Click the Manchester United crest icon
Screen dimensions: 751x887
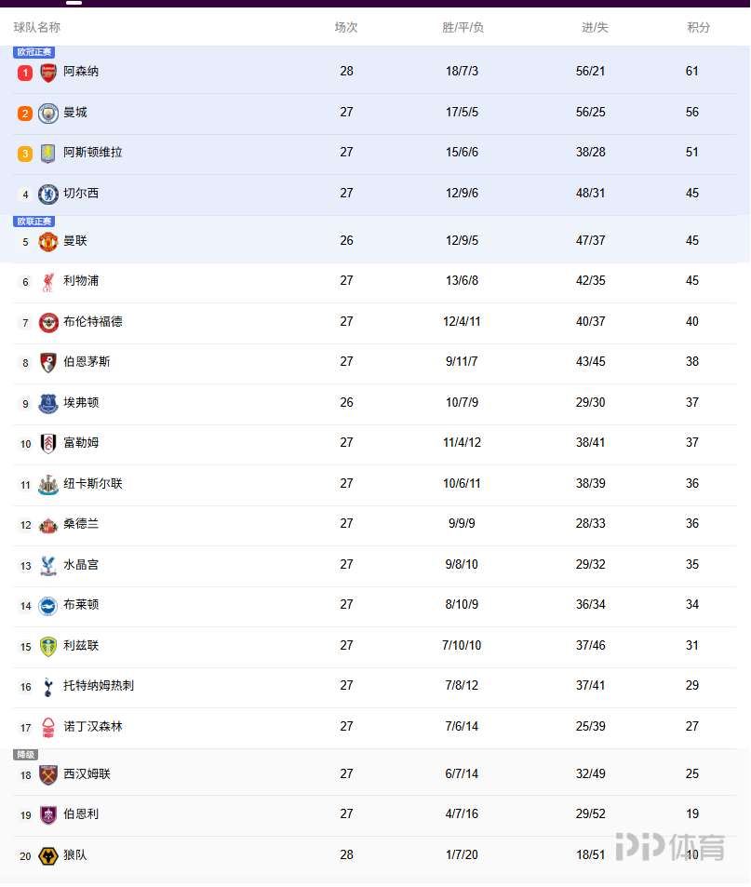[48, 242]
